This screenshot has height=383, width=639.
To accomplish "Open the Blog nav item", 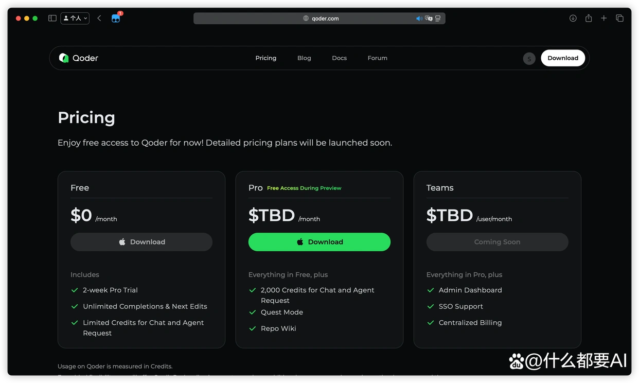I will 304,58.
